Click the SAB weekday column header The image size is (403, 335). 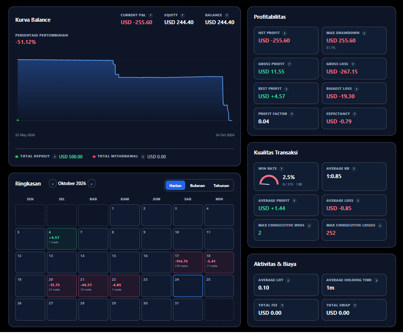[188, 199]
